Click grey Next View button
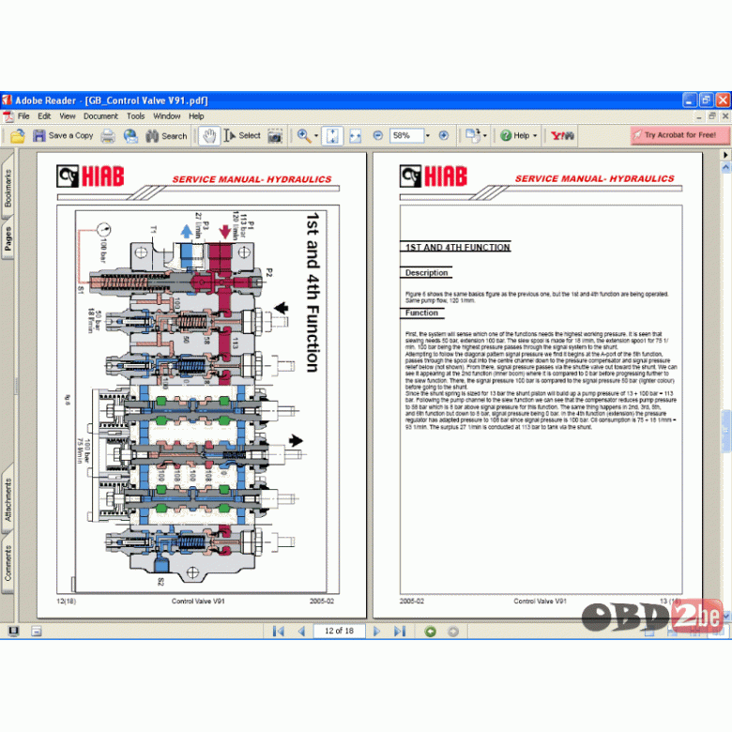 coord(453,632)
